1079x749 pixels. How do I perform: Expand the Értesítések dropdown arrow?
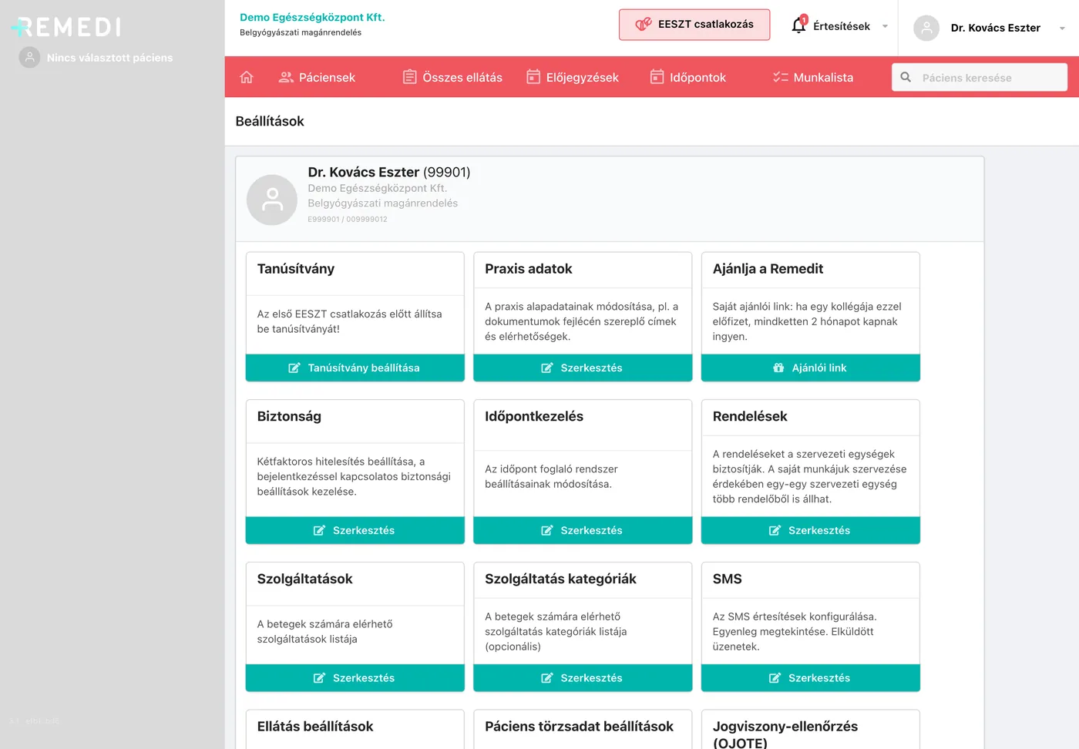885,26
